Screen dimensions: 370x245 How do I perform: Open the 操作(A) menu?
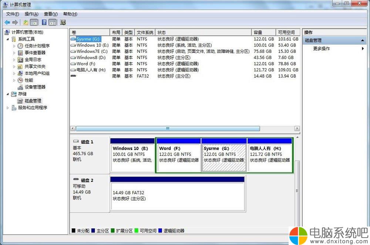pyautogui.click(x=31, y=14)
